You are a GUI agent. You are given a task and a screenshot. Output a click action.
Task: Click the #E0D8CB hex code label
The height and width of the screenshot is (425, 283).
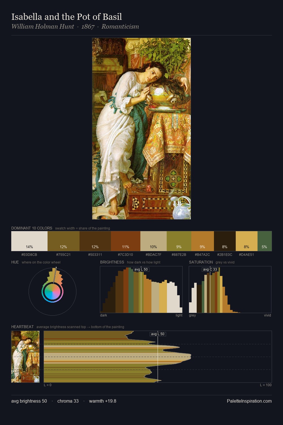coord(29,254)
